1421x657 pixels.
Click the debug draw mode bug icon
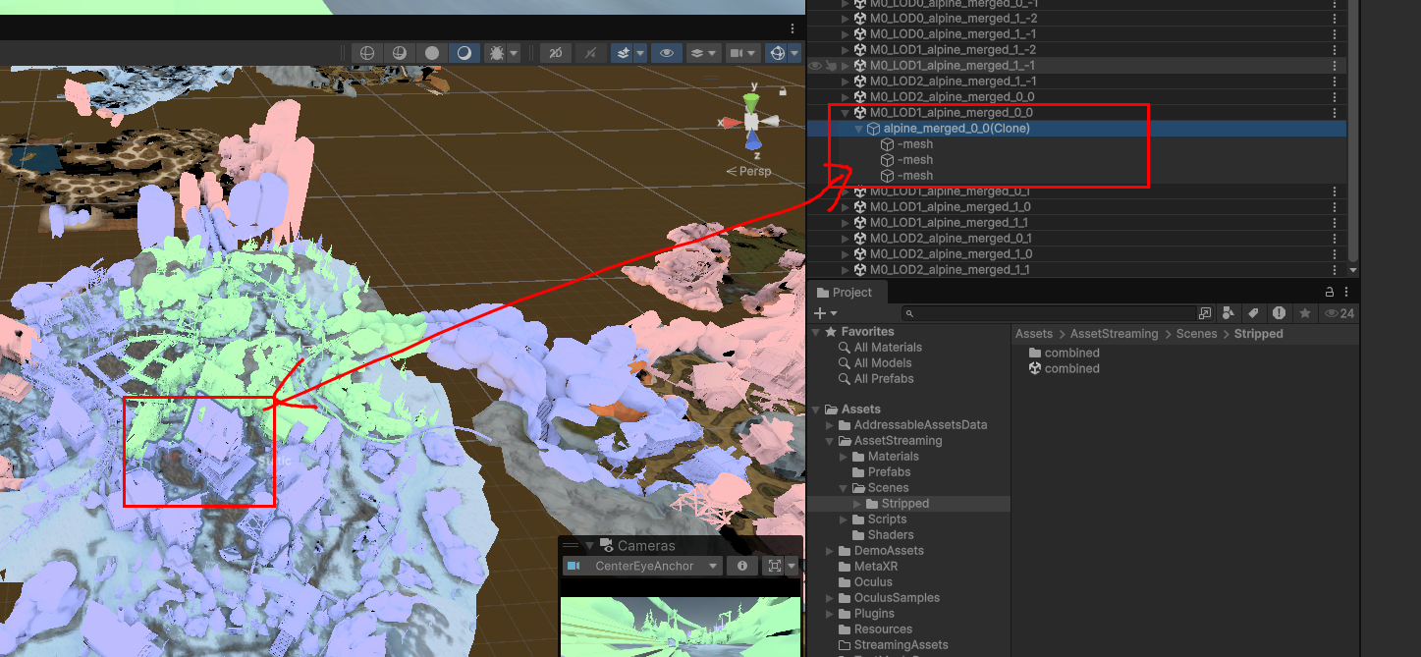[x=495, y=53]
